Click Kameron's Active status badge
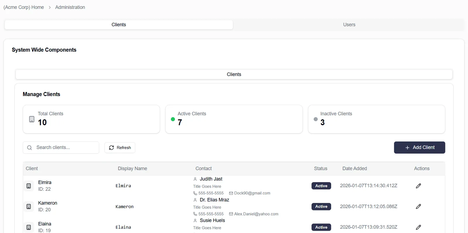The width and height of the screenshot is (468, 233). pyautogui.click(x=321, y=206)
